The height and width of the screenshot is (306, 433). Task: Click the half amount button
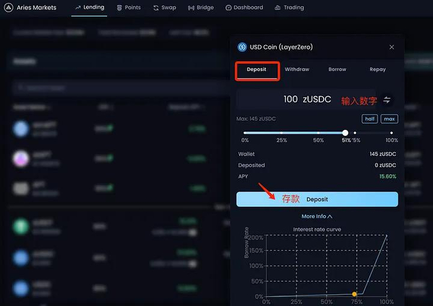tap(369, 119)
